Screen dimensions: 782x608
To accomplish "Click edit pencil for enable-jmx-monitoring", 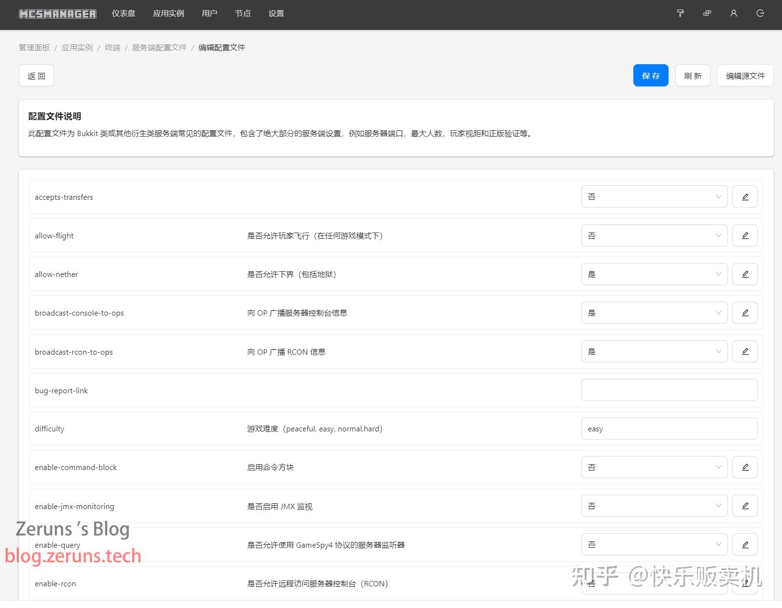I will point(745,506).
